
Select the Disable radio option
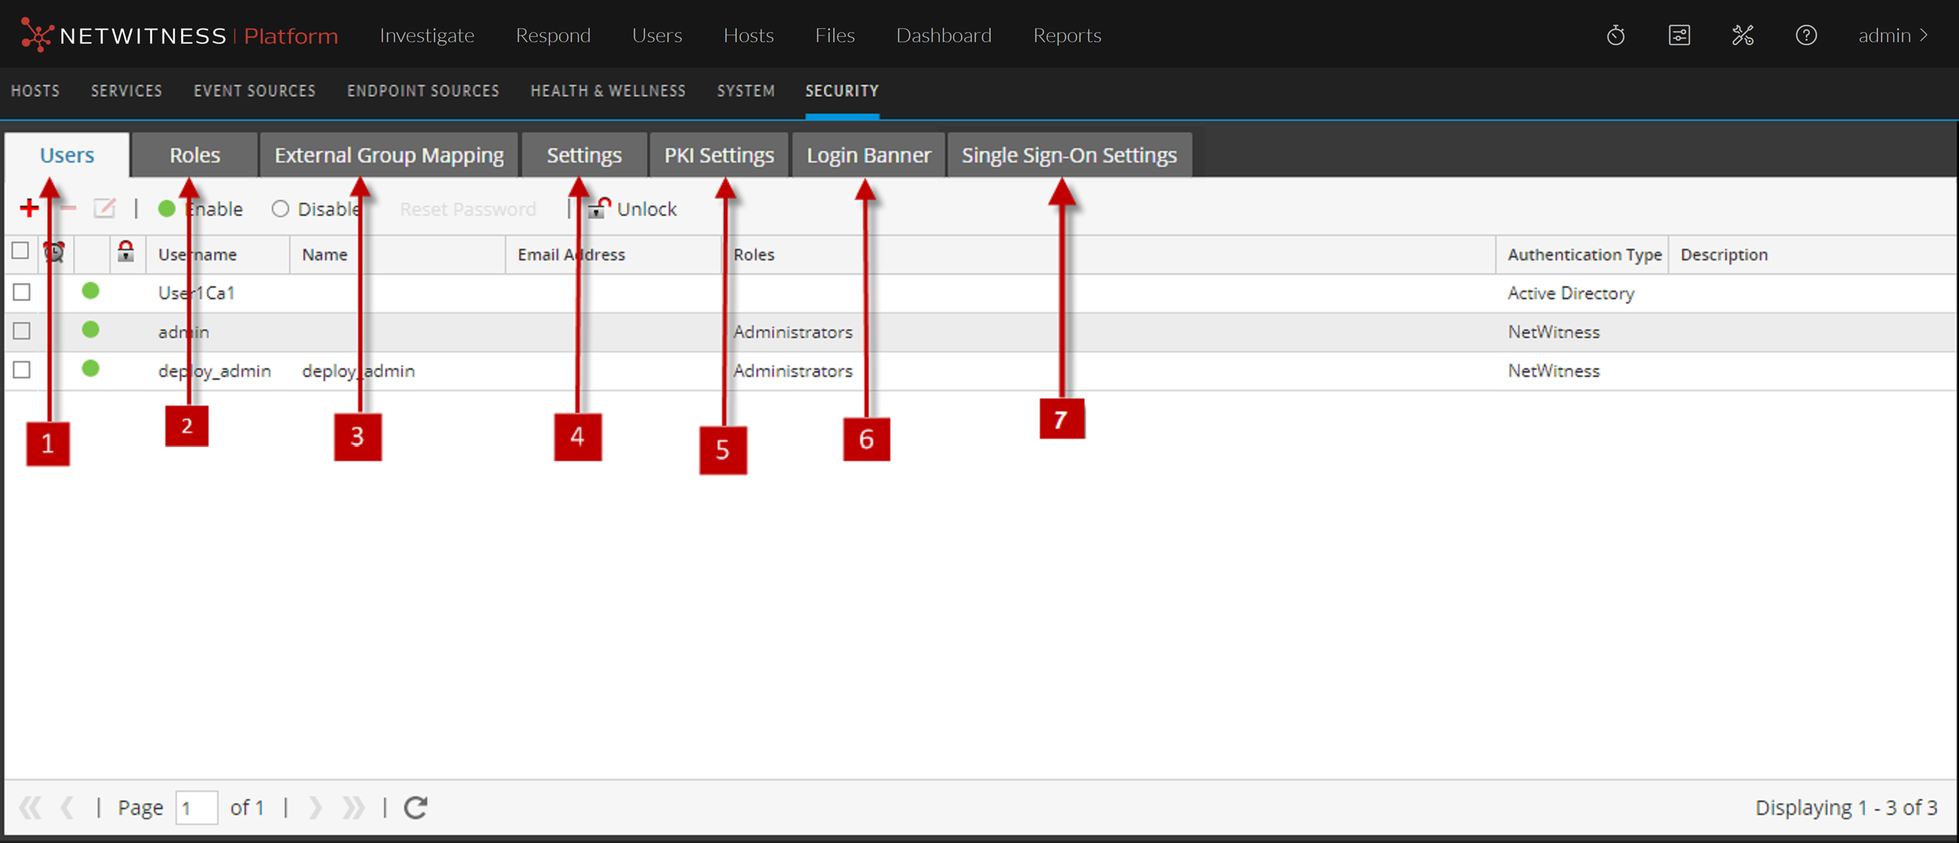[x=280, y=209]
